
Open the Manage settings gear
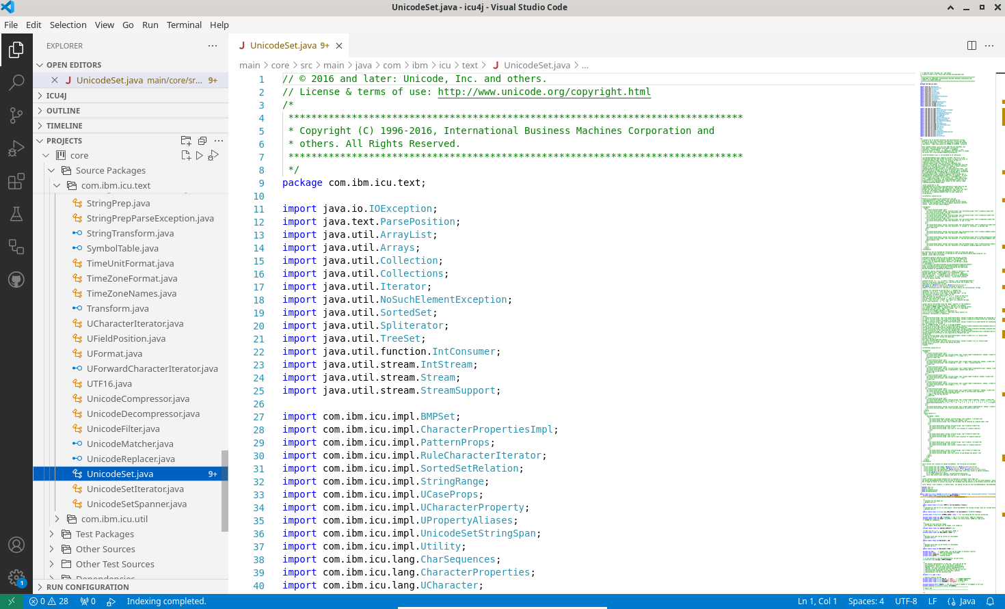click(16, 578)
